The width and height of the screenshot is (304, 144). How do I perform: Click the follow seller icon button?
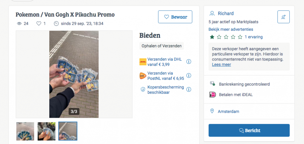click(283, 17)
